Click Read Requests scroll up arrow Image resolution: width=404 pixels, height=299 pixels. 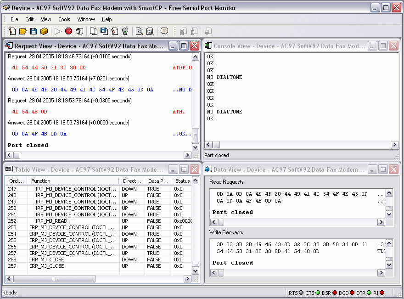click(x=389, y=192)
